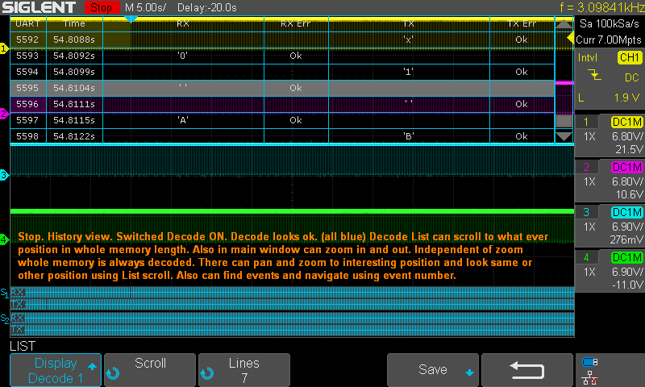Image resolution: width=645 pixels, height=387 pixels.
Task: Click channel 1 yellow ground marker
Action: [4, 48]
